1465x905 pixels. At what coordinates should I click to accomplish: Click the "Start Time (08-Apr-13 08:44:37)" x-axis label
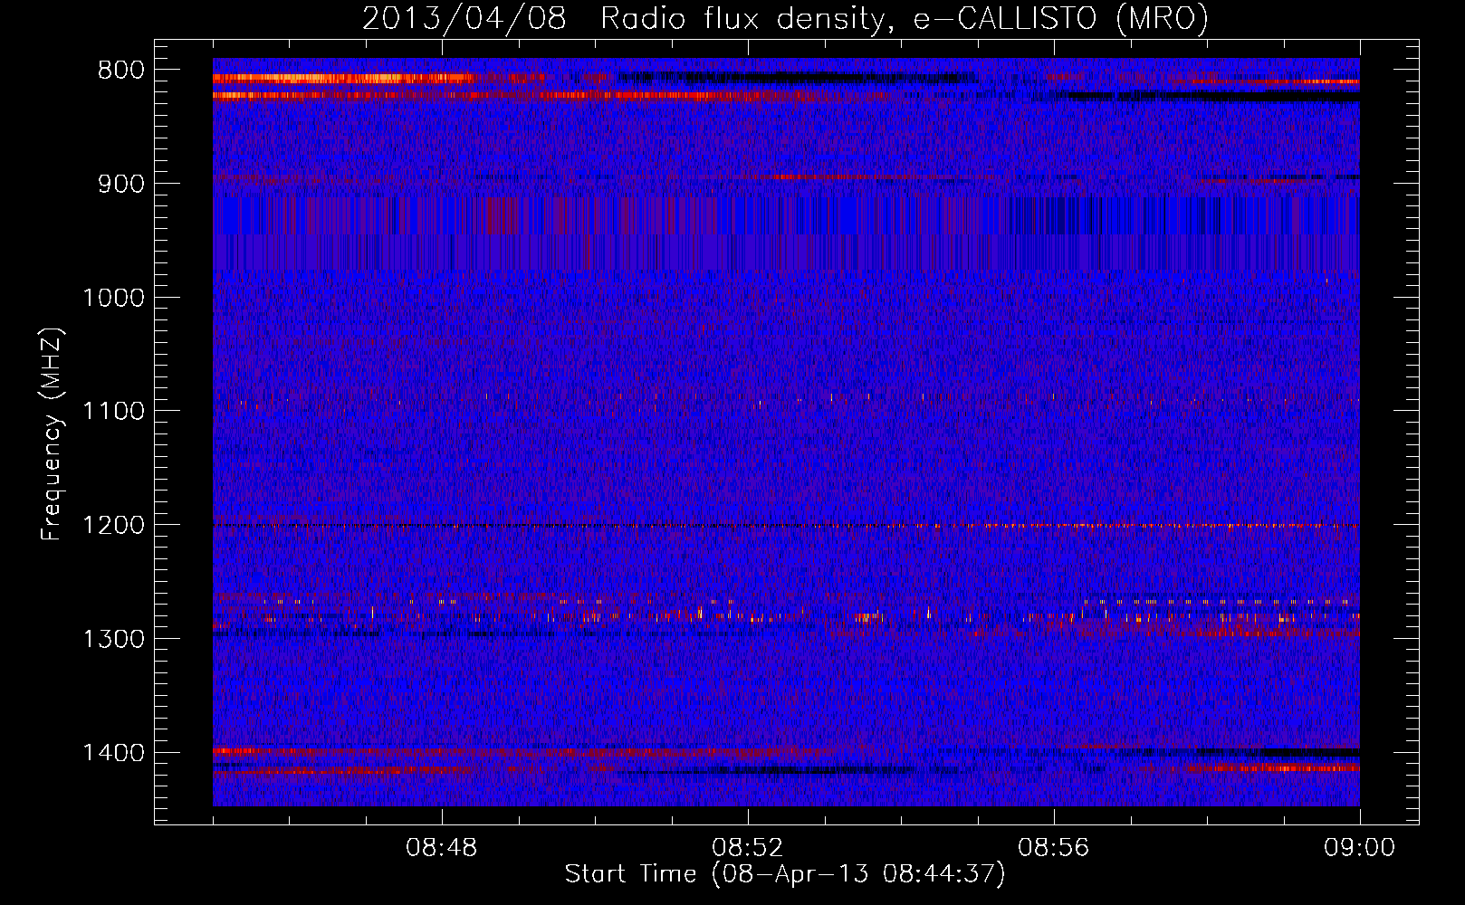[x=785, y=874]
